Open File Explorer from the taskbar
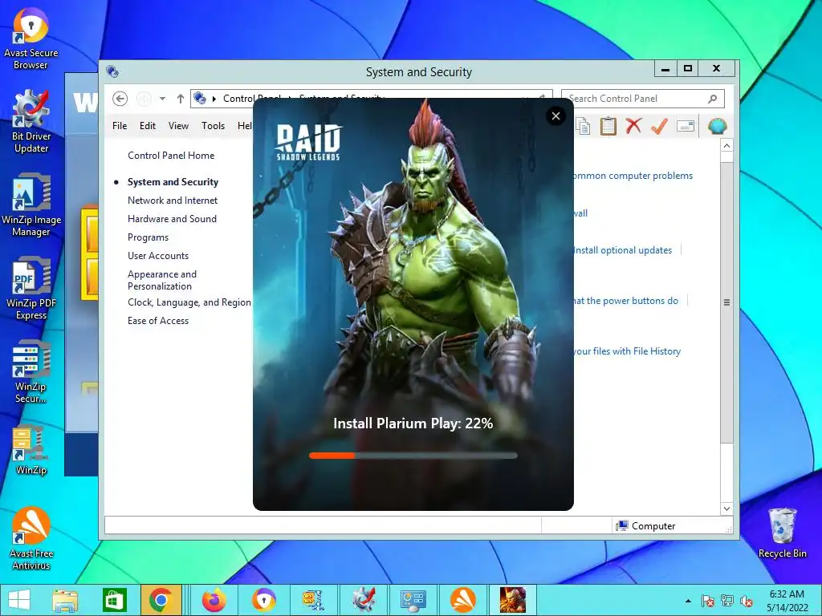Screen dimensions: 822x616 (65, 600)
